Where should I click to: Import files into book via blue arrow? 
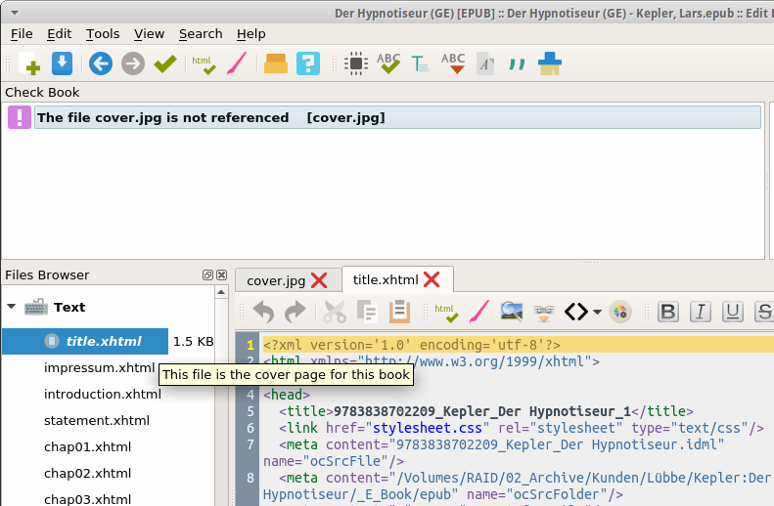[x=63, y=64]
